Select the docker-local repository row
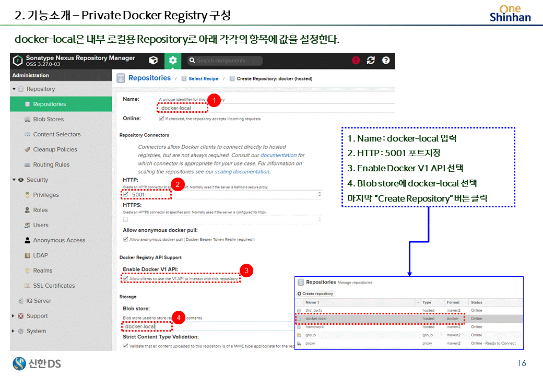This screenshot has height=376, width=543. [x=409, y=319]
